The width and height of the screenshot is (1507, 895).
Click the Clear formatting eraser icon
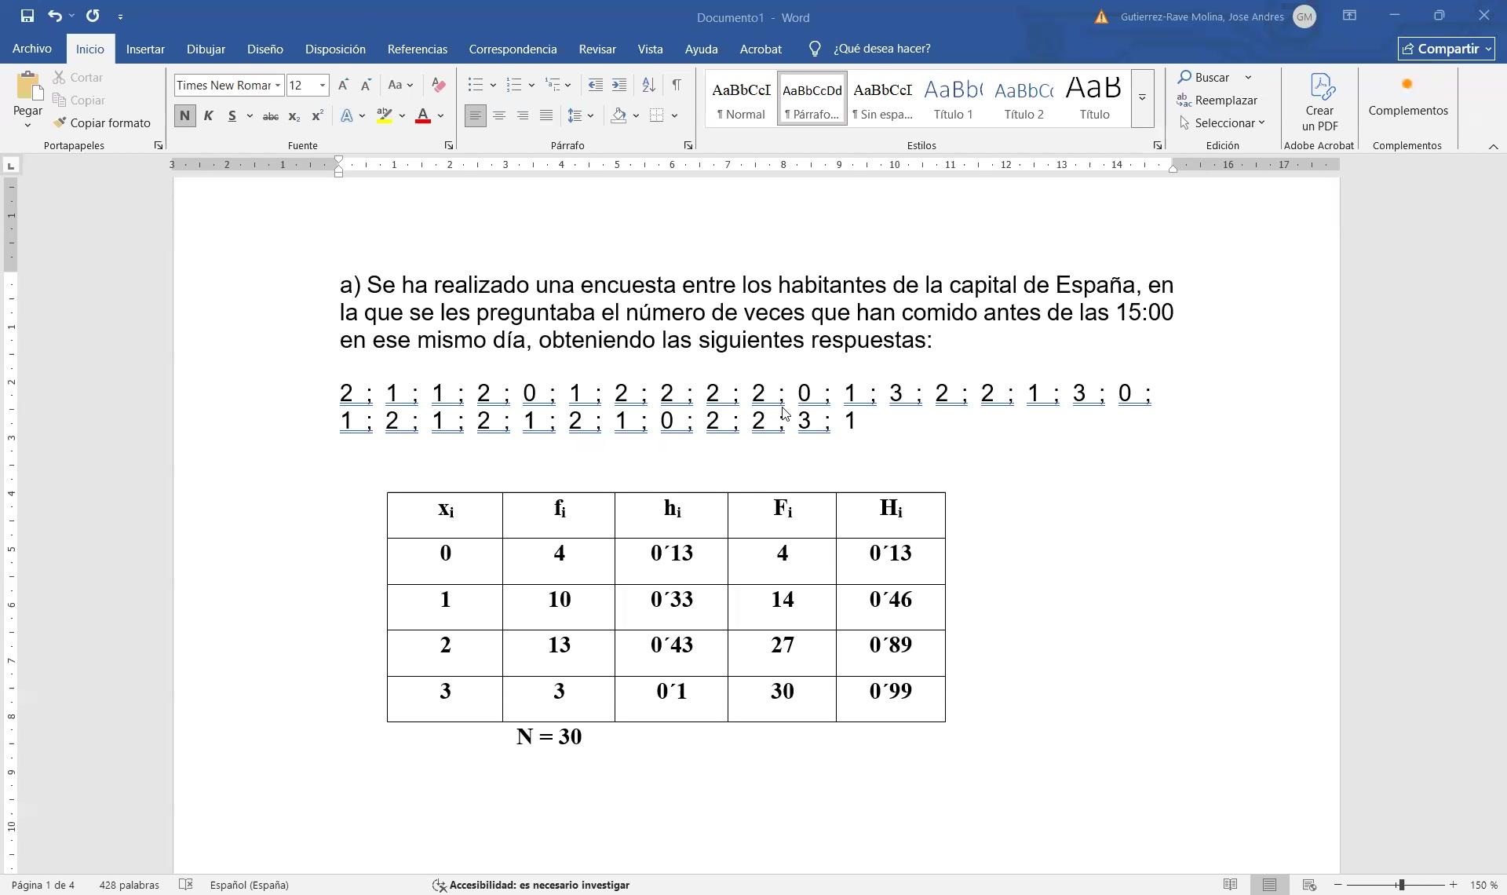439,85
